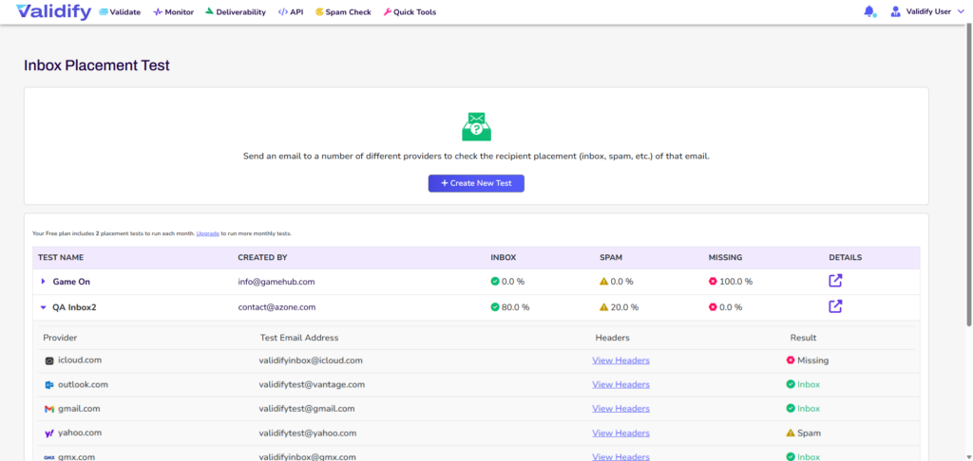
Task: Open details for QA Inbox2 test
Action: [x=835, y=306]
